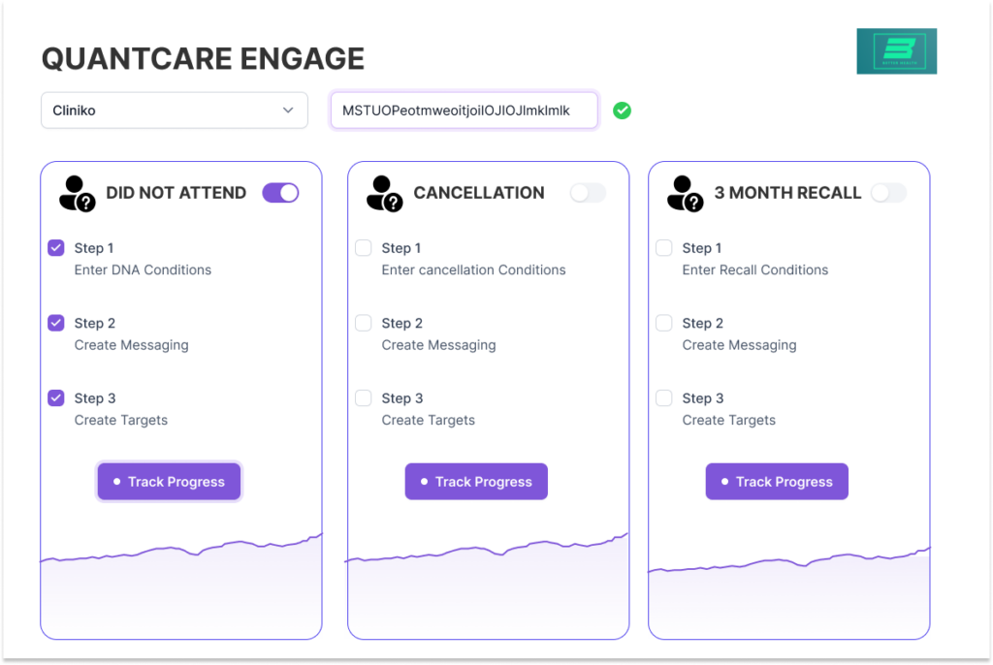Click Track Progress in 3 Month Recall
Viewport: 993px width, 665px height.
(777, 482)
